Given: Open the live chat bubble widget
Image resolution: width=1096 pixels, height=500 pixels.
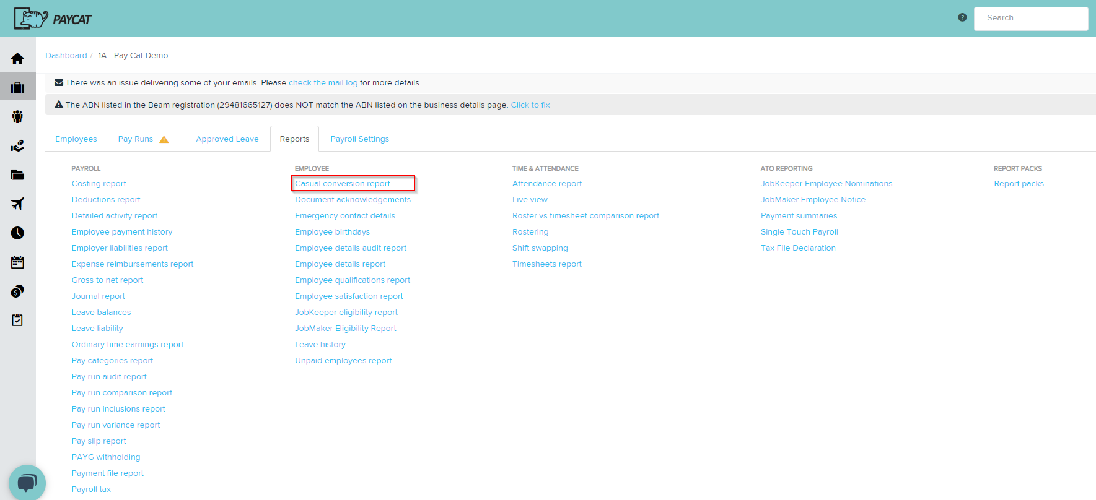Looking at the screenshot, I should 27,483.
